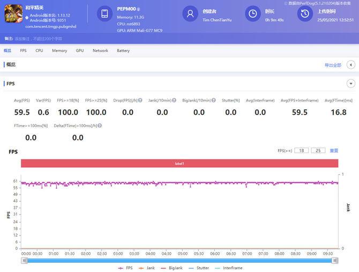Click the upload time history icon
Image resolution: width=359 pixels, height=272 pixels.
[305, 14]
